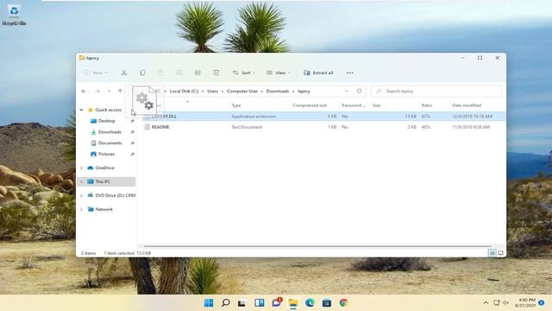
Task: Click the Extract all button
Action: [x=318, y=73]
